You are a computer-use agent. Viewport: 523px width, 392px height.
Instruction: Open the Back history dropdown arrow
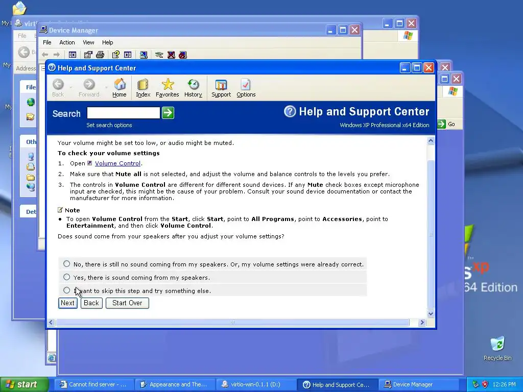pyautogui.click(x=70, y=88)
